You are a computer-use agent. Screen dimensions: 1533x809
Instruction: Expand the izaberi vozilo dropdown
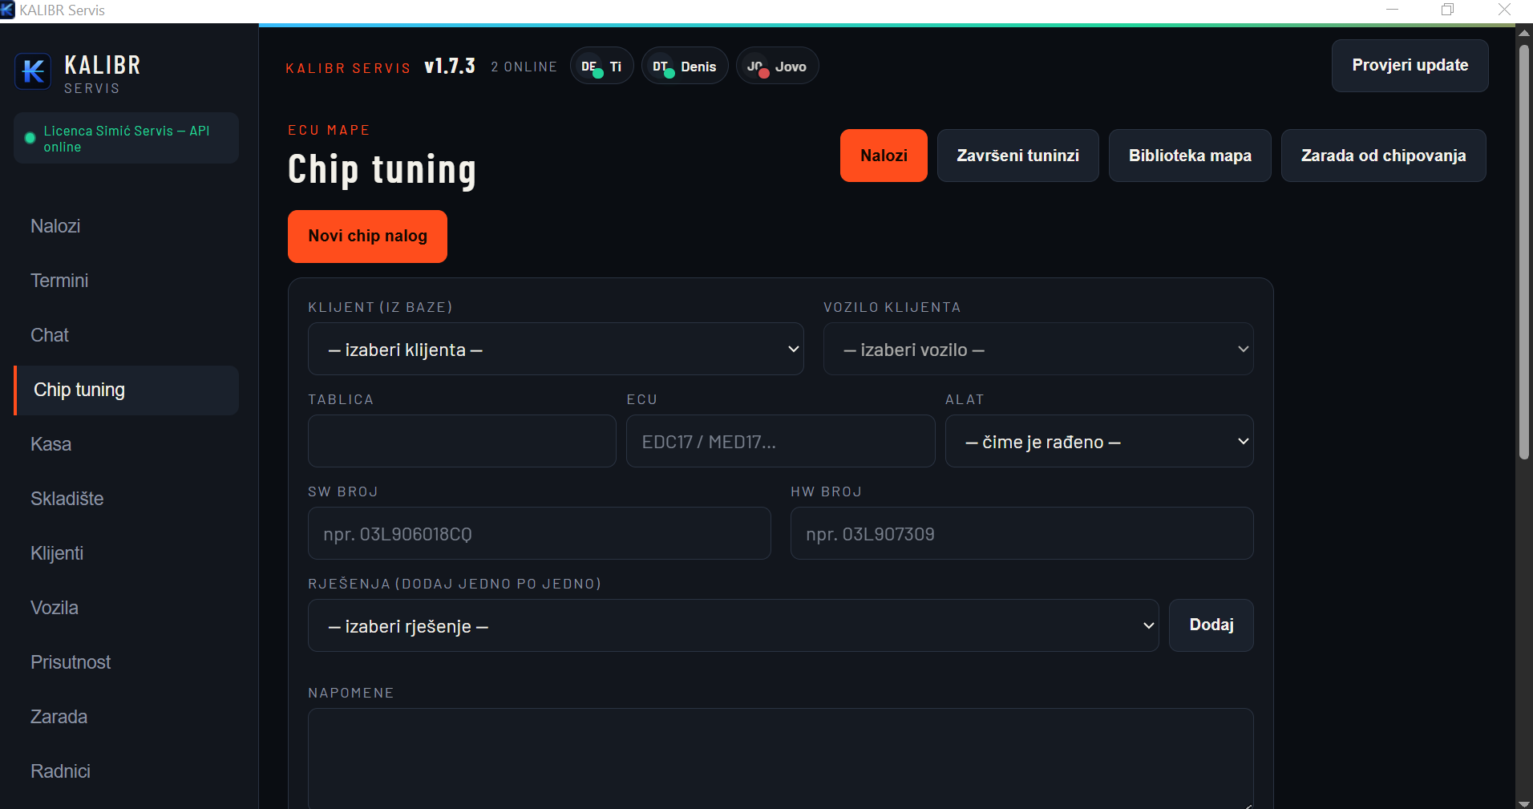click(1038, 349)
